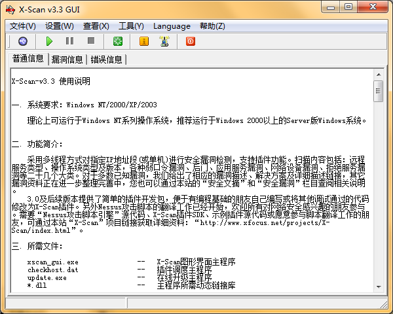This screenshot has width=393, height=314.
Task: Open the 查看(X) menu
Action: coord(96,26)
